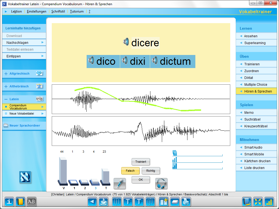
Task: Click the blue program logo in left sidebar
Action: [25, 177]
